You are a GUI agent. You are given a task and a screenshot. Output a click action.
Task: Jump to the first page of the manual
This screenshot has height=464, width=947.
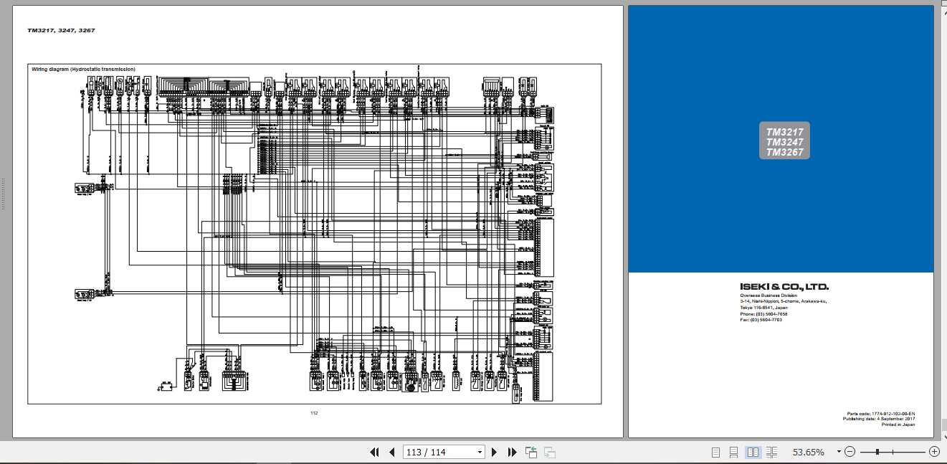click(x=375, y=453)
